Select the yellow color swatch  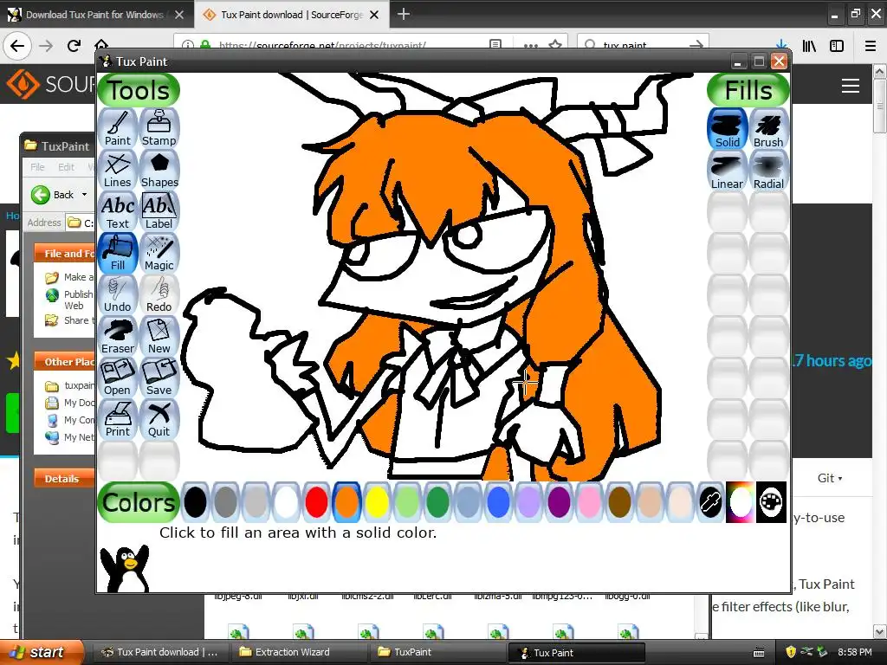(x=378, y=501)
